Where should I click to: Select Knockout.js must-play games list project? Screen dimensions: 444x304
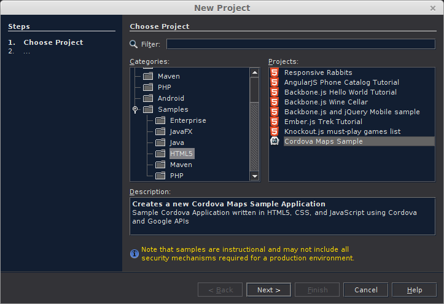pyautogui.click(x=342, y=131)
